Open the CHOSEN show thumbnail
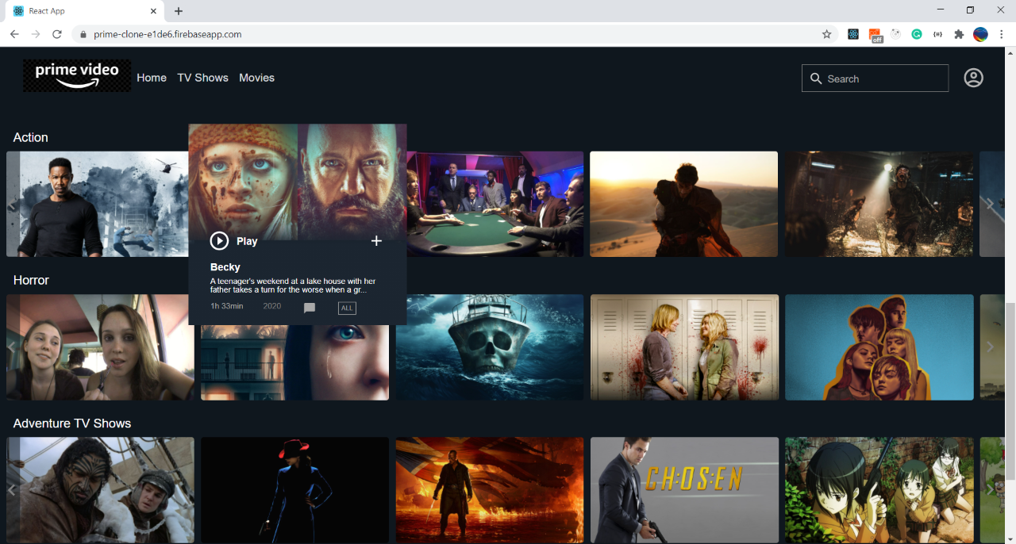Screen dimensions: 1016x544 pos(684,490)
